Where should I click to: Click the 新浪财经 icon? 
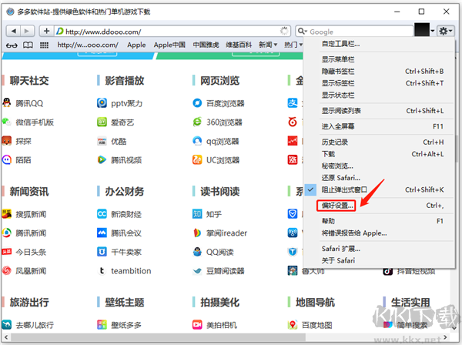tap(102, 213)
